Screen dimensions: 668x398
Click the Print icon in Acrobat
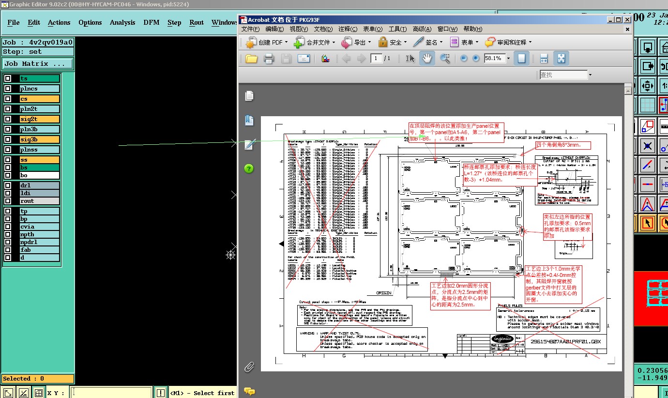click(269, 59)
